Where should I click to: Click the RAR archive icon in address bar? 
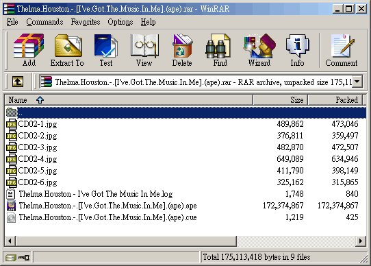46,82
